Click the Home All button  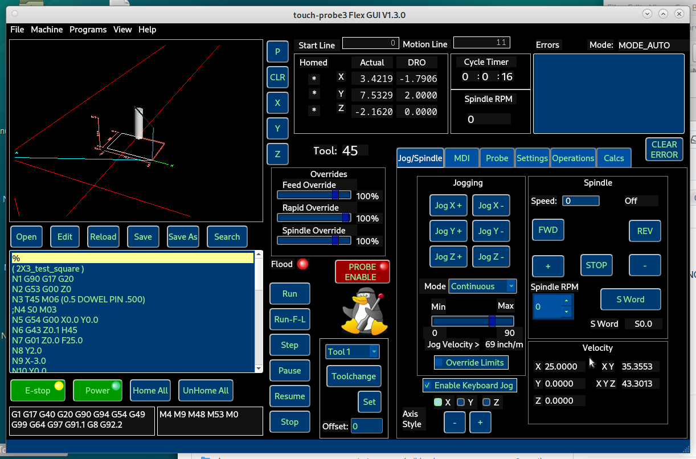150,391
